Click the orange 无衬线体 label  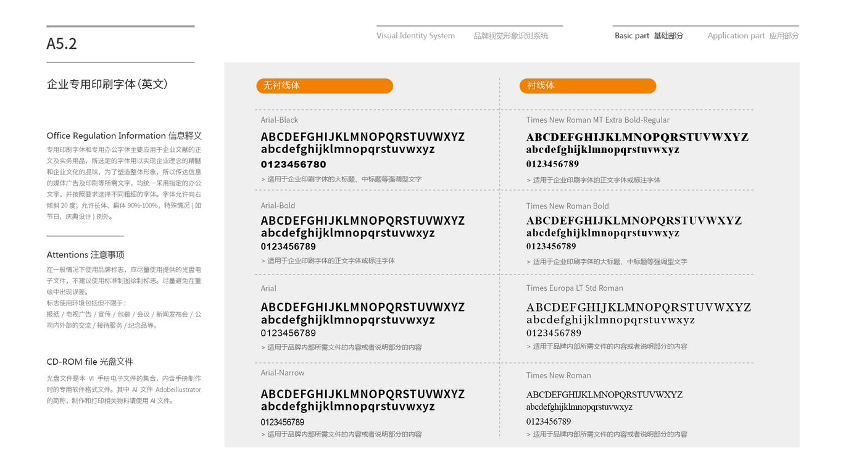(x=325, y=86)
